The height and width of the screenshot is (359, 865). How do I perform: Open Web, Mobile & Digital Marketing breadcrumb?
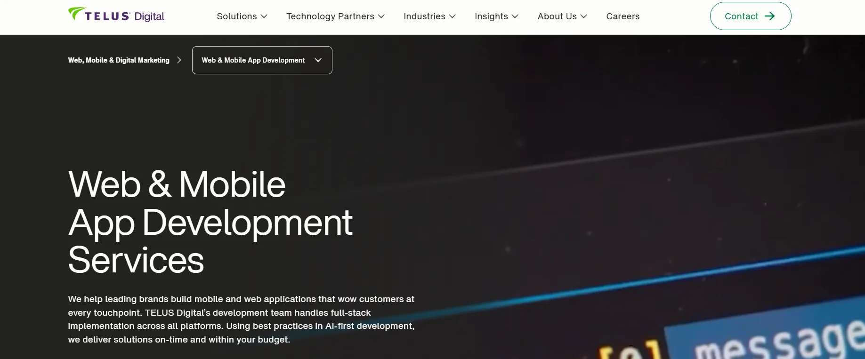point(119,60)
